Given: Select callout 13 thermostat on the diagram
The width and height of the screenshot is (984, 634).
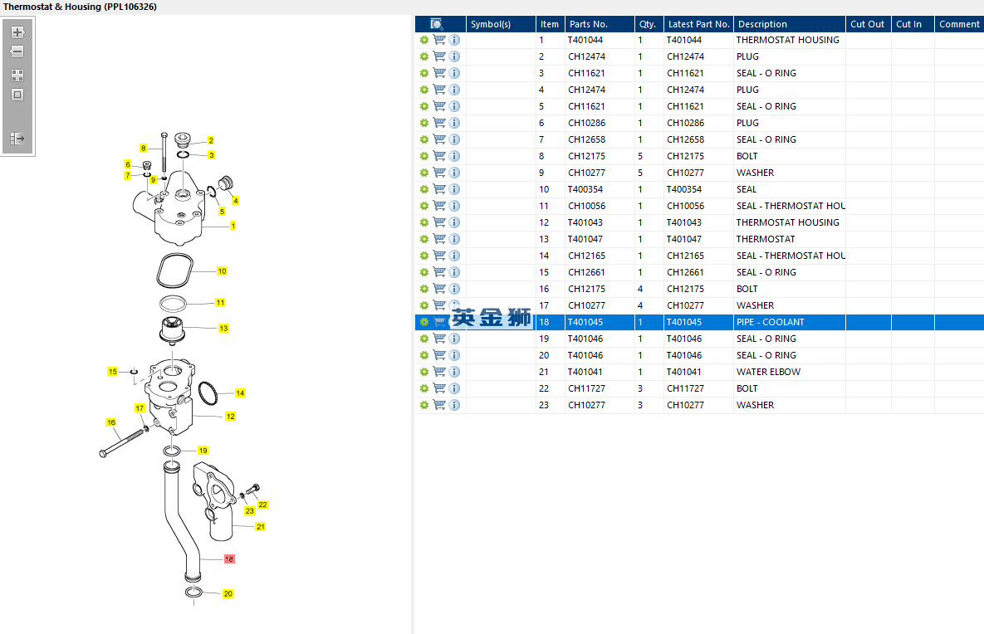Looking at the screenshot, I should point(223,329).
